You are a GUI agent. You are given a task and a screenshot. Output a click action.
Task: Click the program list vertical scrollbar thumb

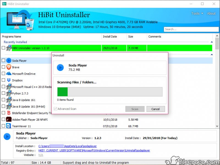click(x=217, y=43)
